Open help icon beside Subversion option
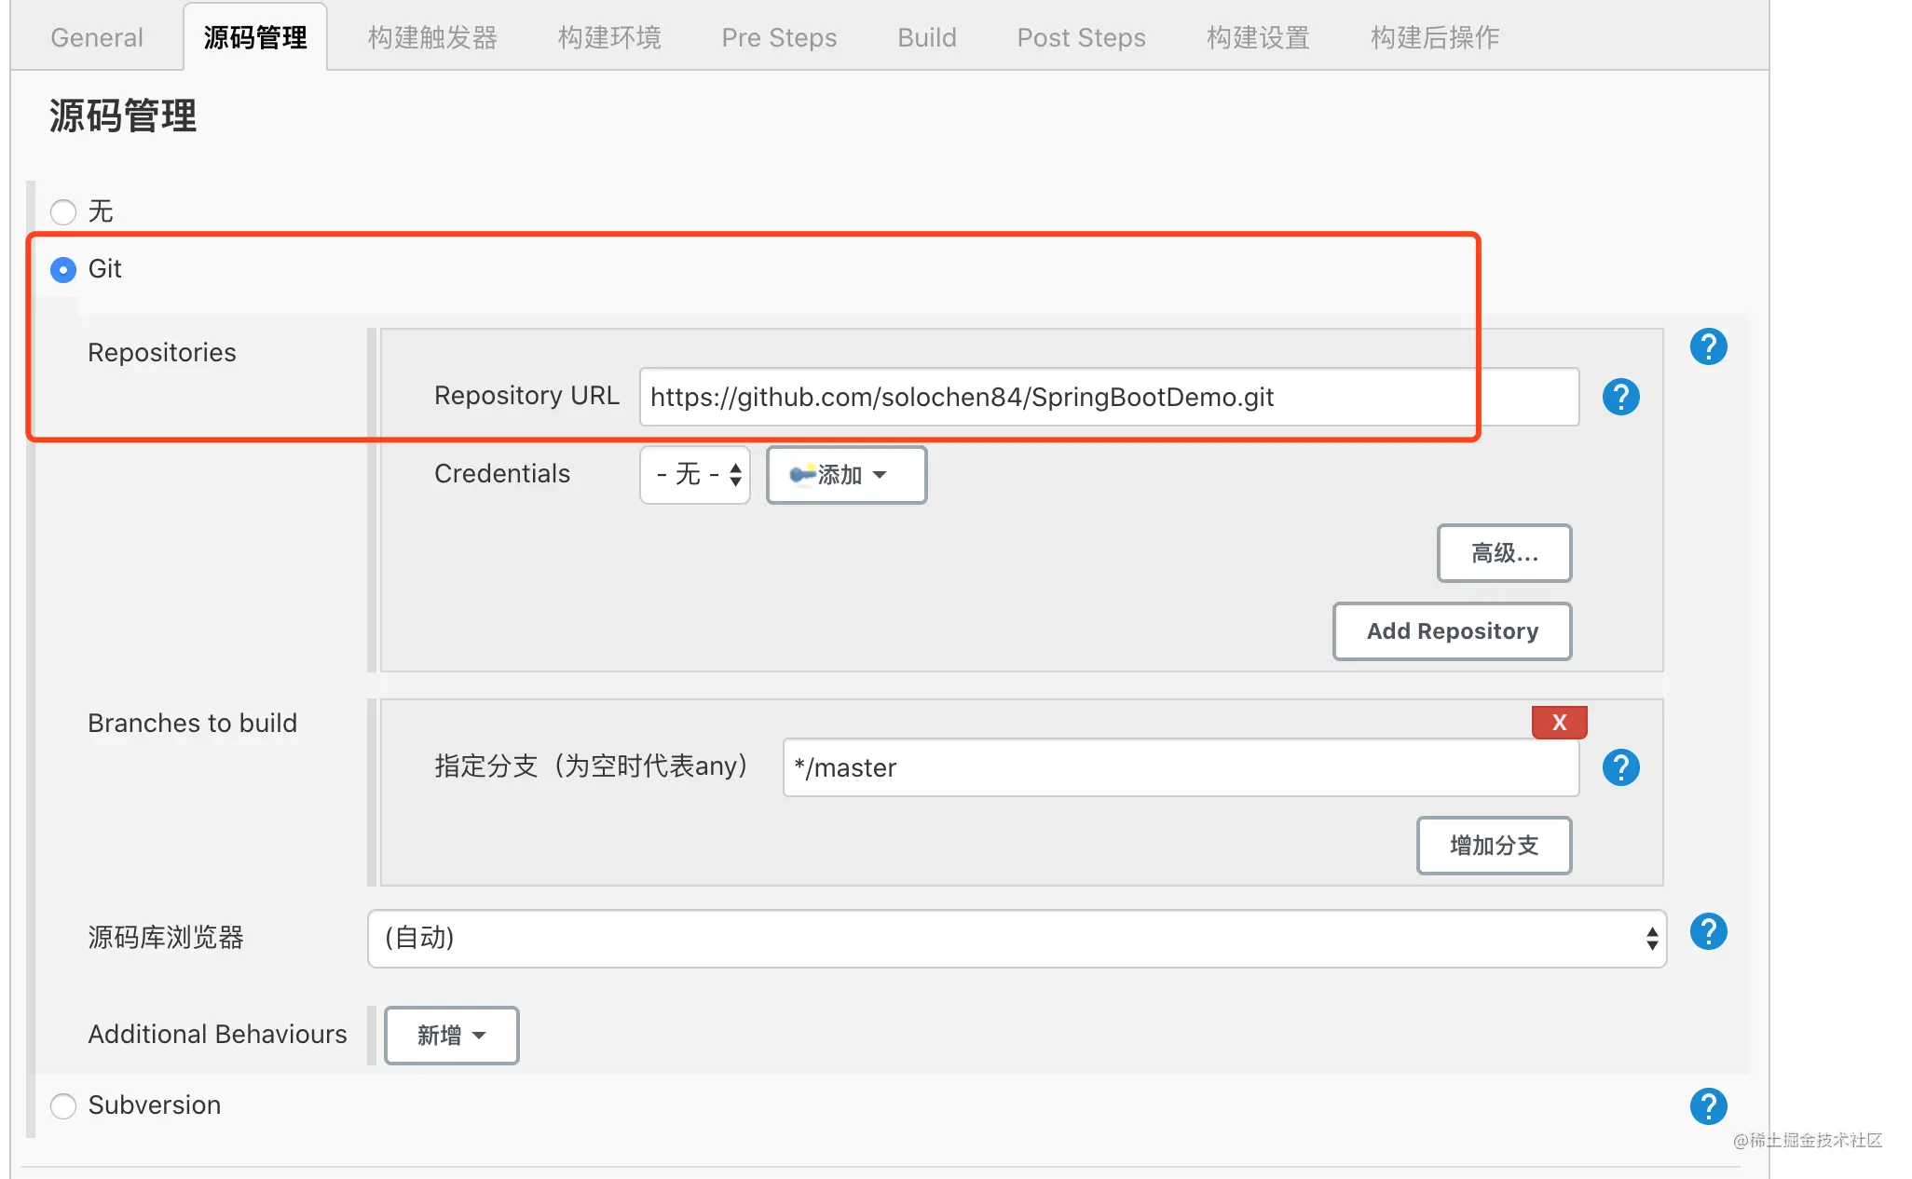 point(1708,1106)
